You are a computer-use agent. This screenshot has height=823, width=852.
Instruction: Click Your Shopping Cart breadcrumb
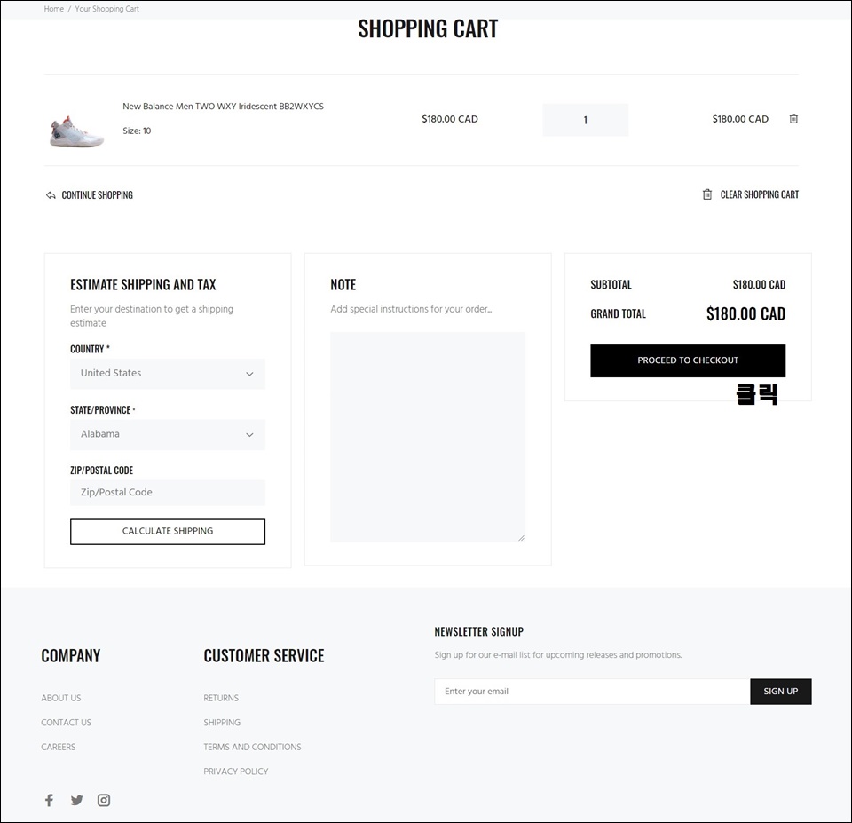[107, 9]
